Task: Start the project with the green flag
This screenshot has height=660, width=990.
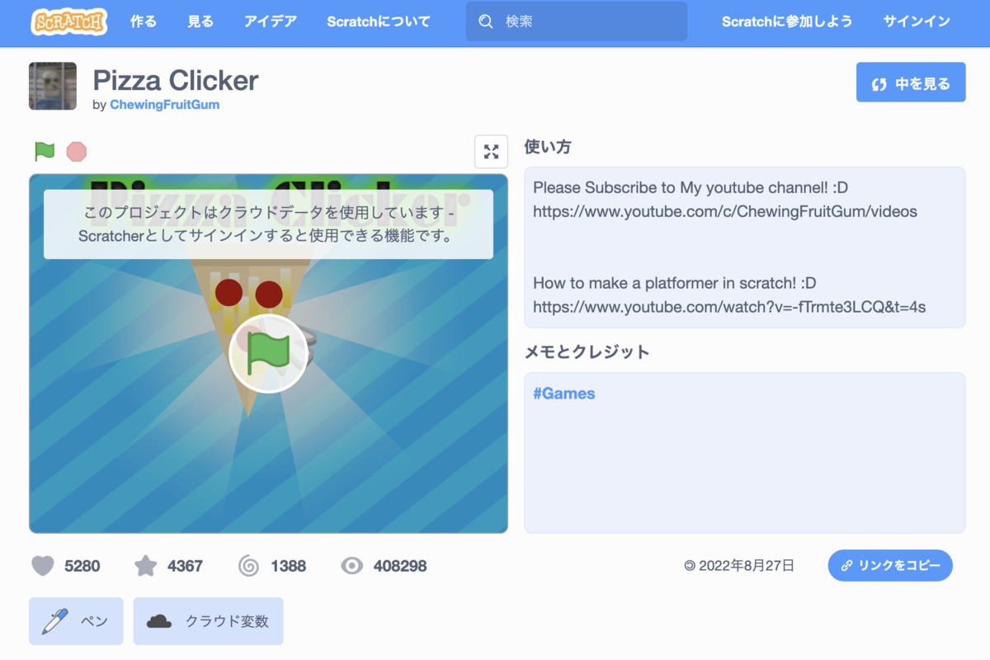Action: pos(44,152)
